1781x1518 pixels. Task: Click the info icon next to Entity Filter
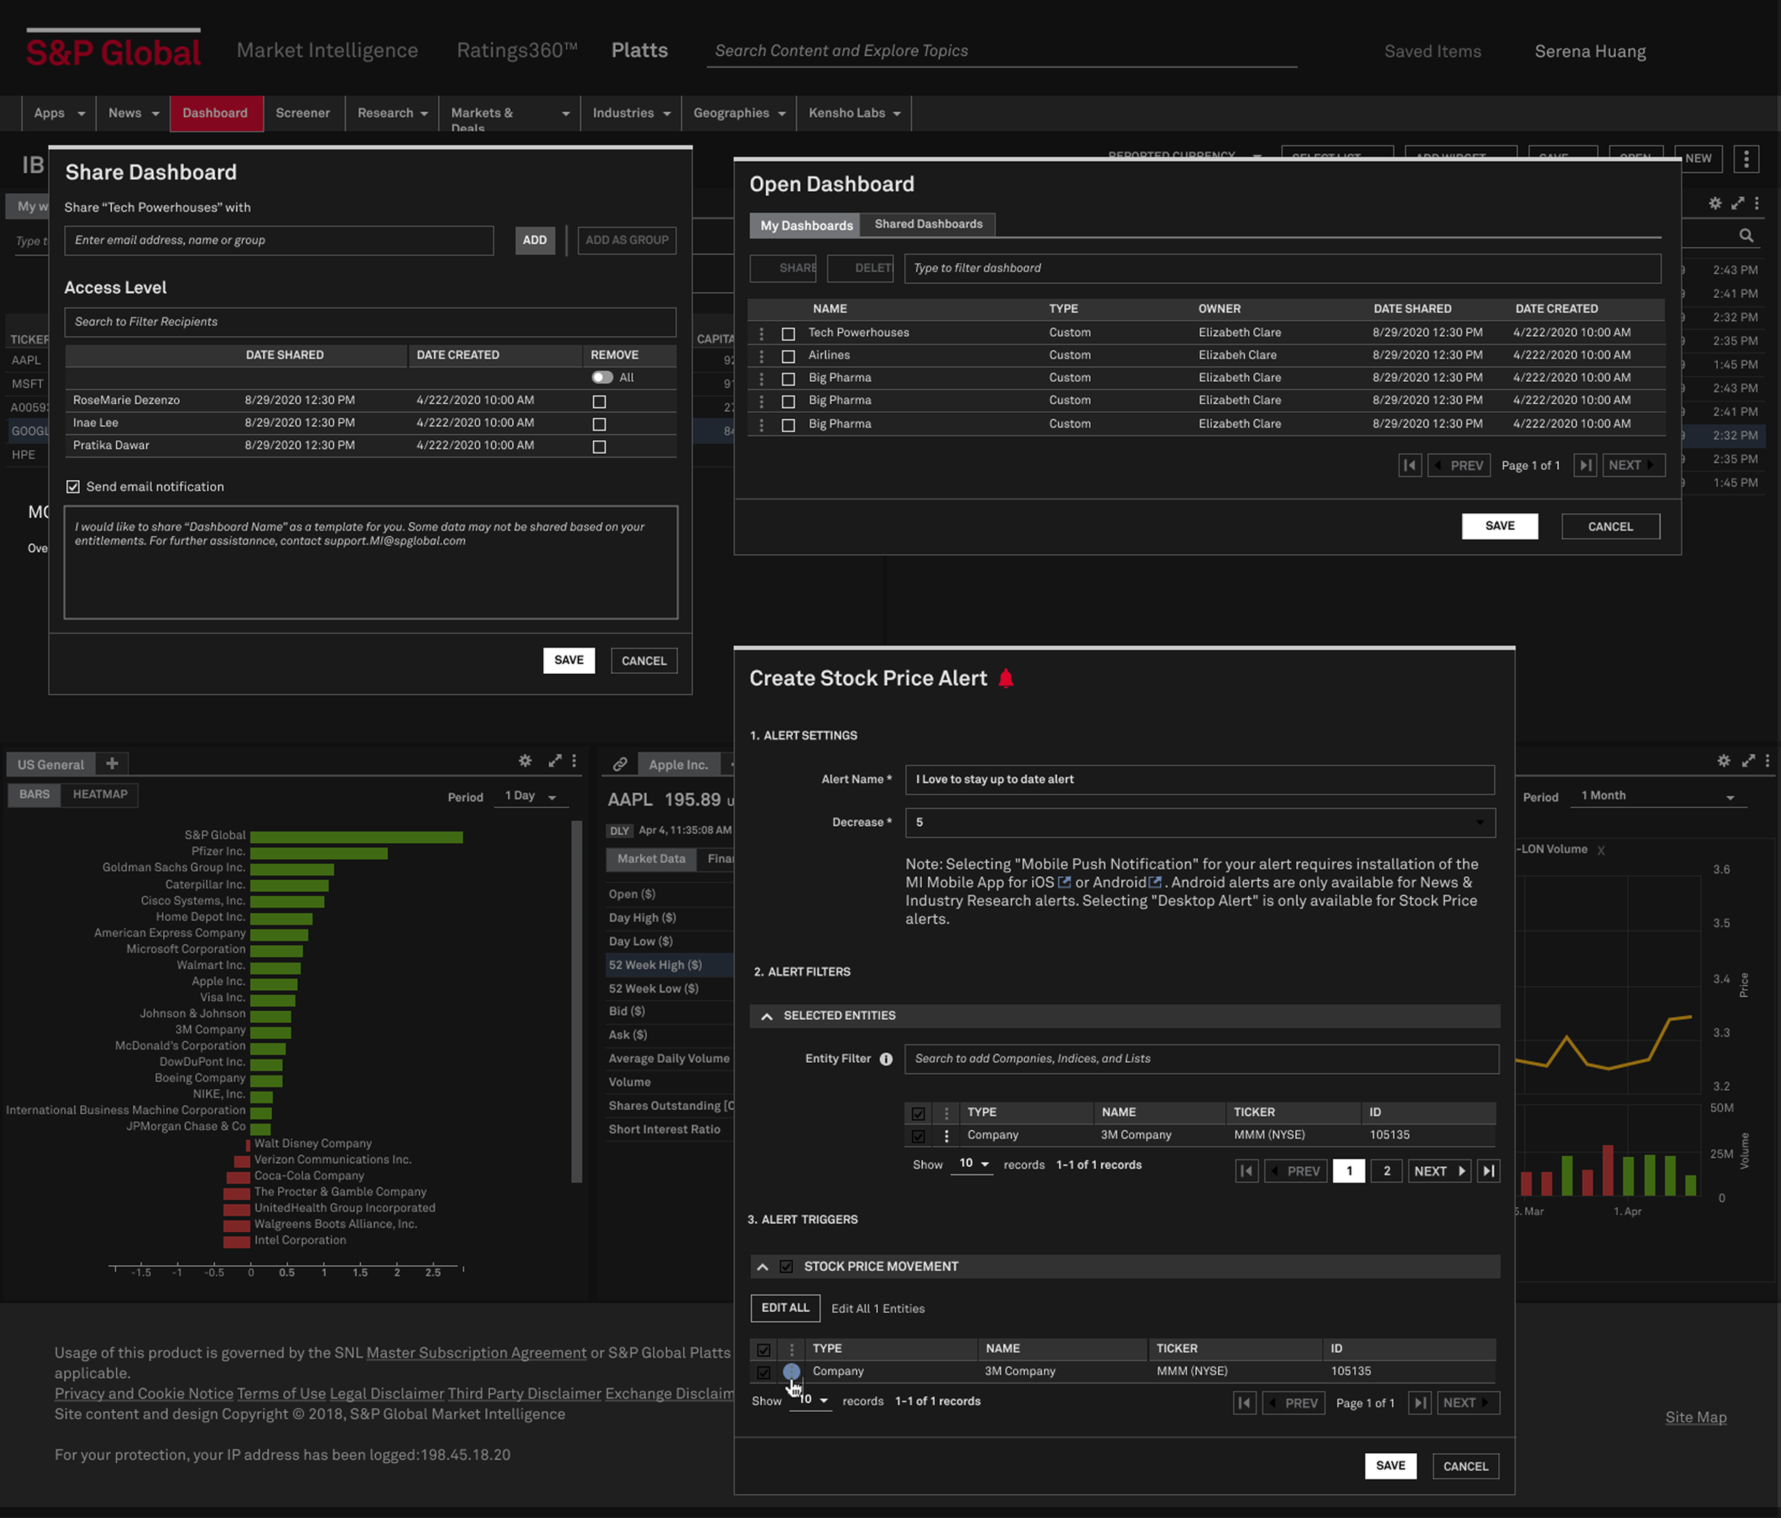click(886, 1059)
